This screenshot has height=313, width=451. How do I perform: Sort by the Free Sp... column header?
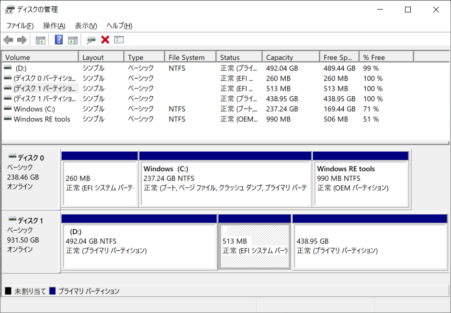[340, 57]
